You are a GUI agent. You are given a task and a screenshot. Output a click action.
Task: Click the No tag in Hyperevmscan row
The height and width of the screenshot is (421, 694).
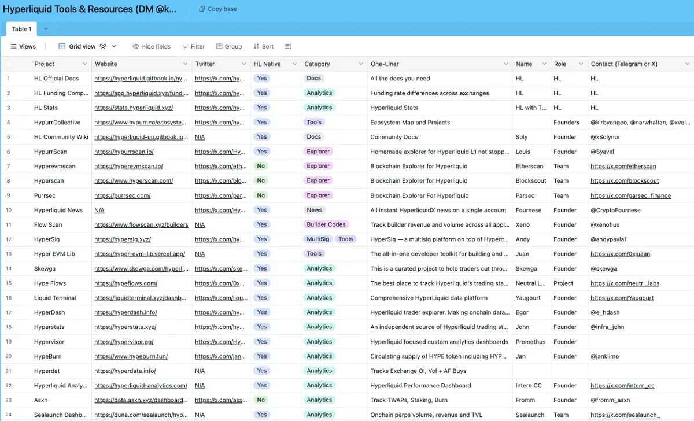pos(261,166)
